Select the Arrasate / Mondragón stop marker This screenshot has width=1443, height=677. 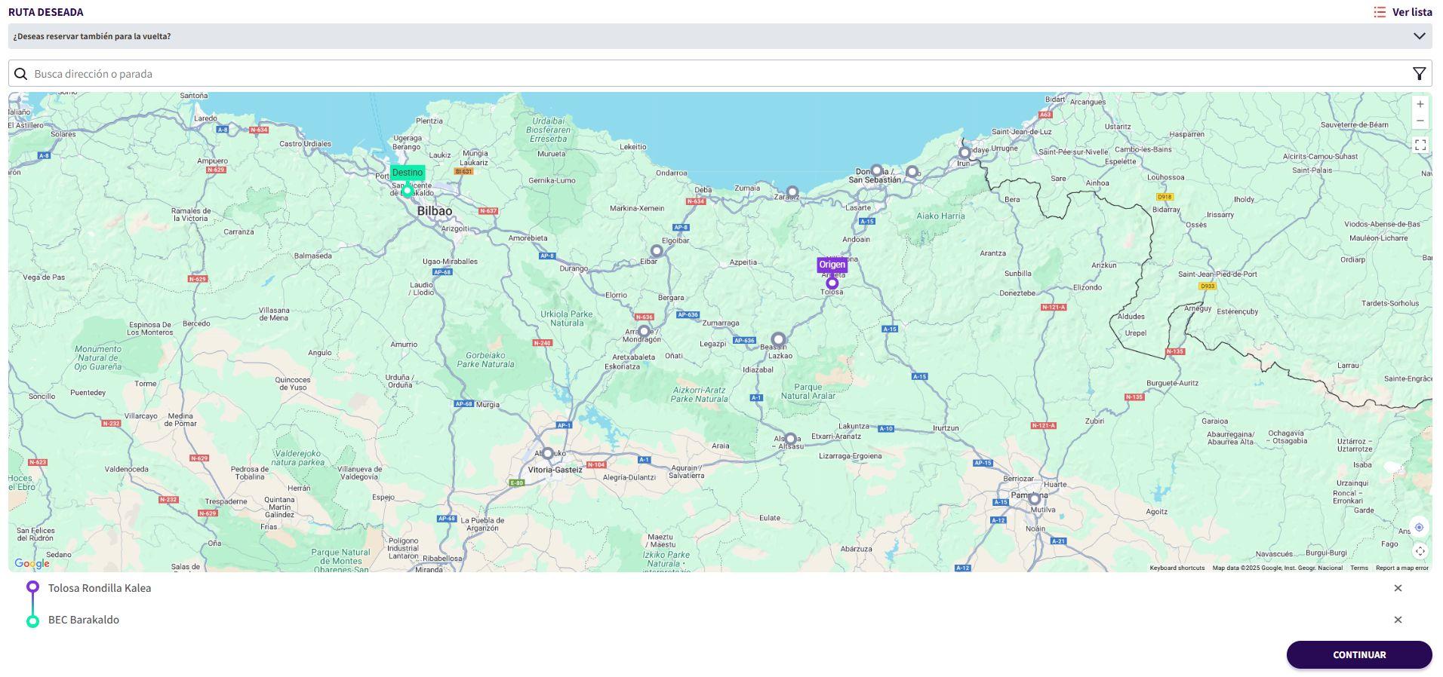pyautogui.click(x=644, y=331)
